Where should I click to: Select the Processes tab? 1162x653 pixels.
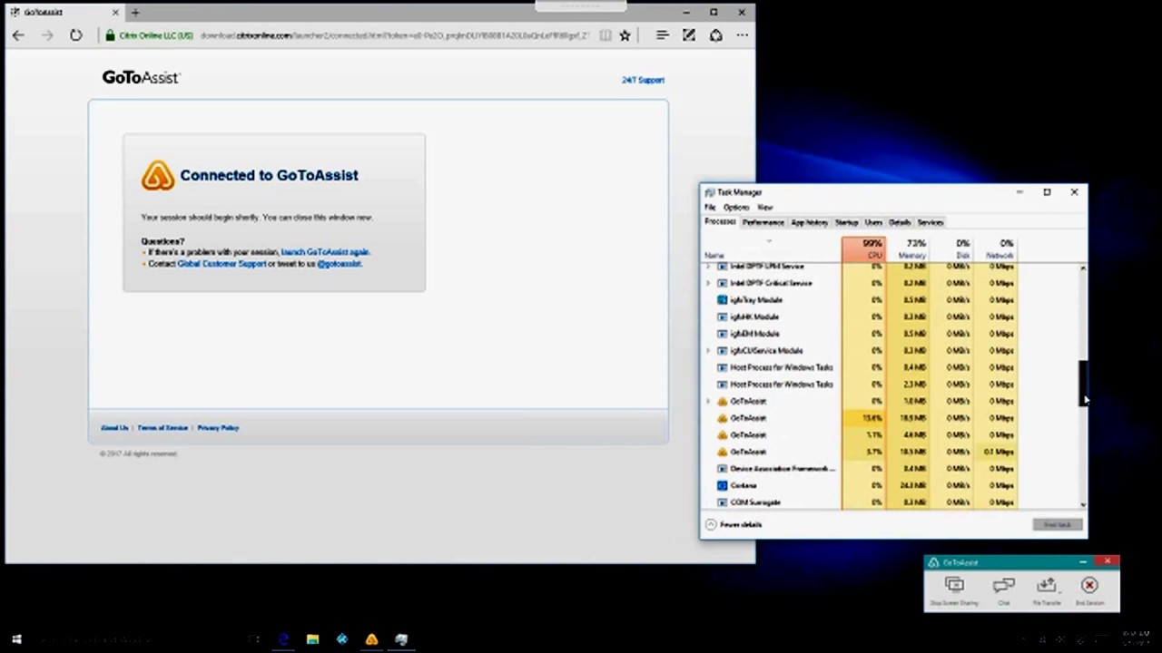[720, 222]
